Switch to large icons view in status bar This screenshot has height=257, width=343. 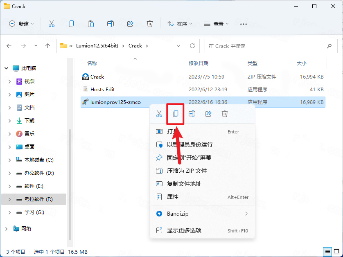click(x=336, y=252)
